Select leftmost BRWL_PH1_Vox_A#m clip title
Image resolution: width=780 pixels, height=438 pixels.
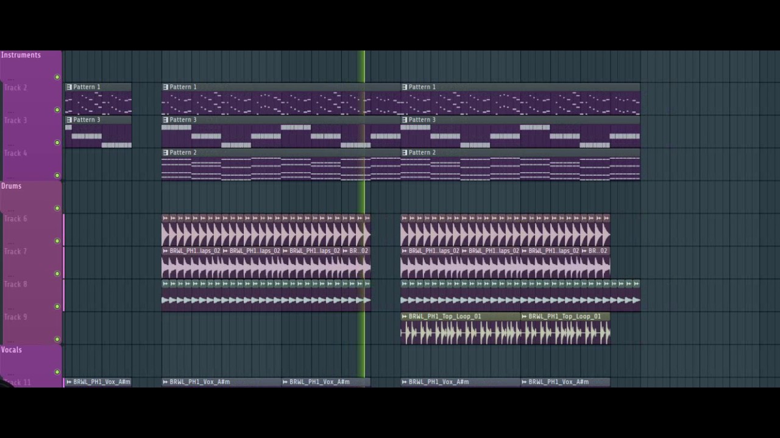[102, 382]
